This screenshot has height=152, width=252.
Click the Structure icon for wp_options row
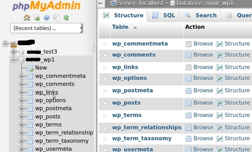(220, 79)
